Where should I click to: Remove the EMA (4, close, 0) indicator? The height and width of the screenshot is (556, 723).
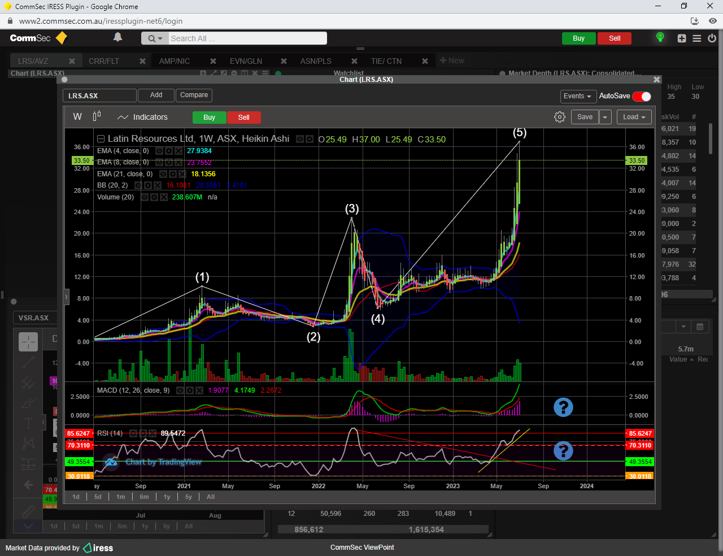tap(178, 151)
